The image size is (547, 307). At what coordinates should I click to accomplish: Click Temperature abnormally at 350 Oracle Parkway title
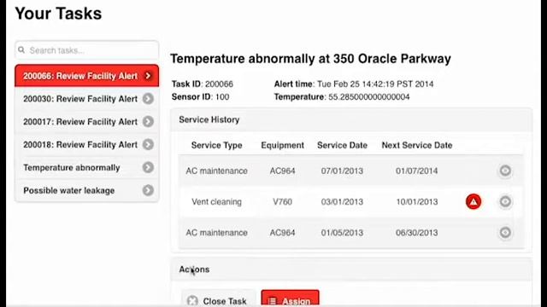[x=310, y=59]
